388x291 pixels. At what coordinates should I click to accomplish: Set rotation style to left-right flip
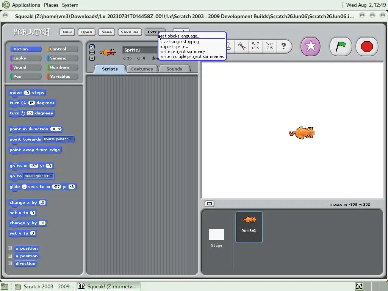[x=92, y=52]
